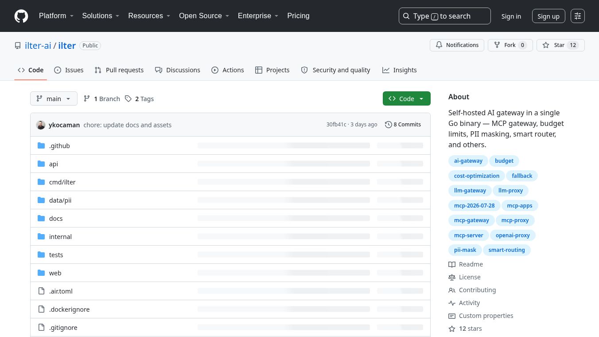This screenshot has width=599, height=337.
Task: Open the appearance settings icon button
Action: 578,16
